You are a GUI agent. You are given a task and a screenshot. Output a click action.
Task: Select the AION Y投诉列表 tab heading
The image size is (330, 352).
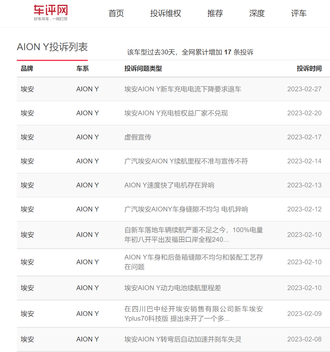click(x=52, y=47)
